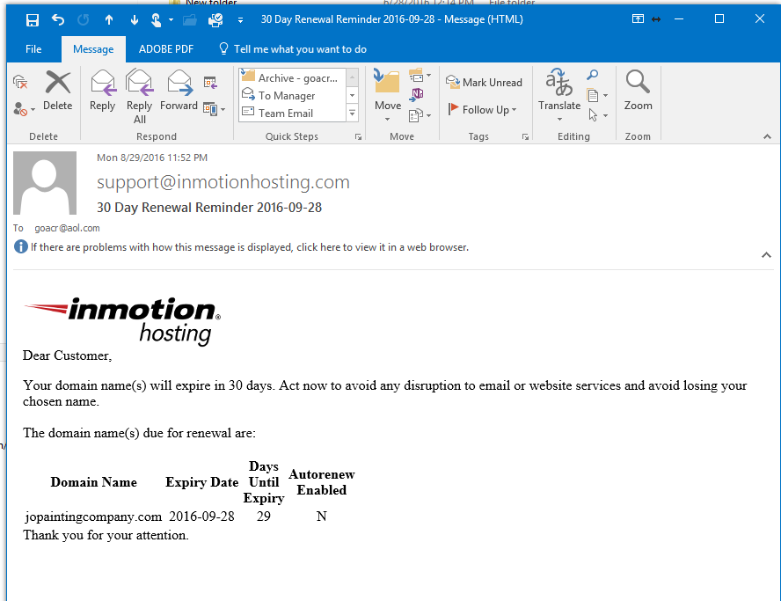The height and width of the screenshot is (601, 781).
Task: Click the Tell me search field
Action: pyautogui.click(x=300, y=49)
